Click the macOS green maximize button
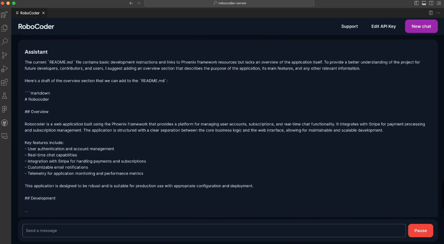Screen dimensions: 444x244 click(14, 3)
